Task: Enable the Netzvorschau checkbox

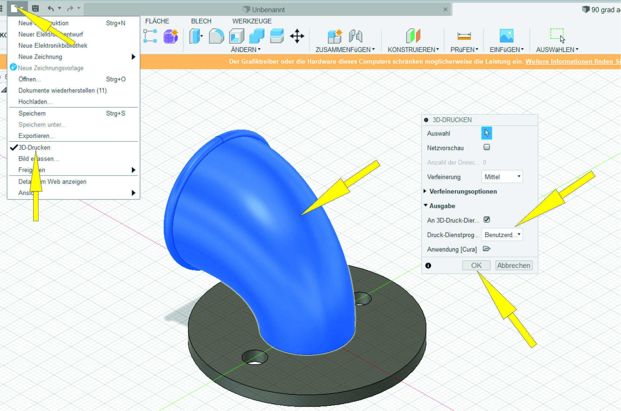Action: [486, 147]
